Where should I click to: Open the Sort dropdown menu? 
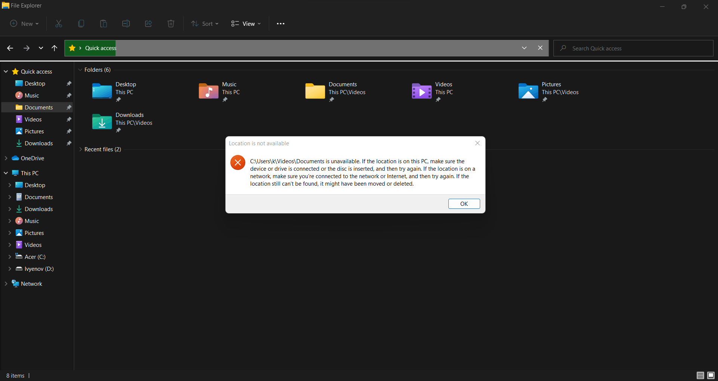(x=205, y=24)
